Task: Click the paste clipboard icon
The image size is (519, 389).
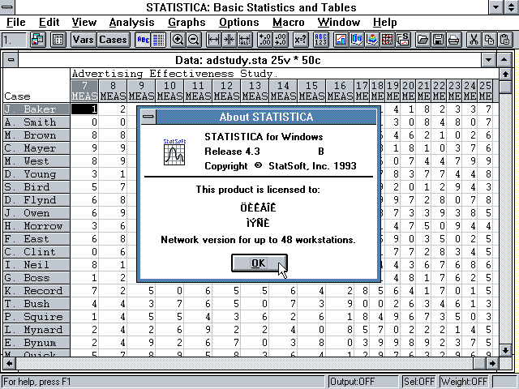Action: (x=504, y=40)
